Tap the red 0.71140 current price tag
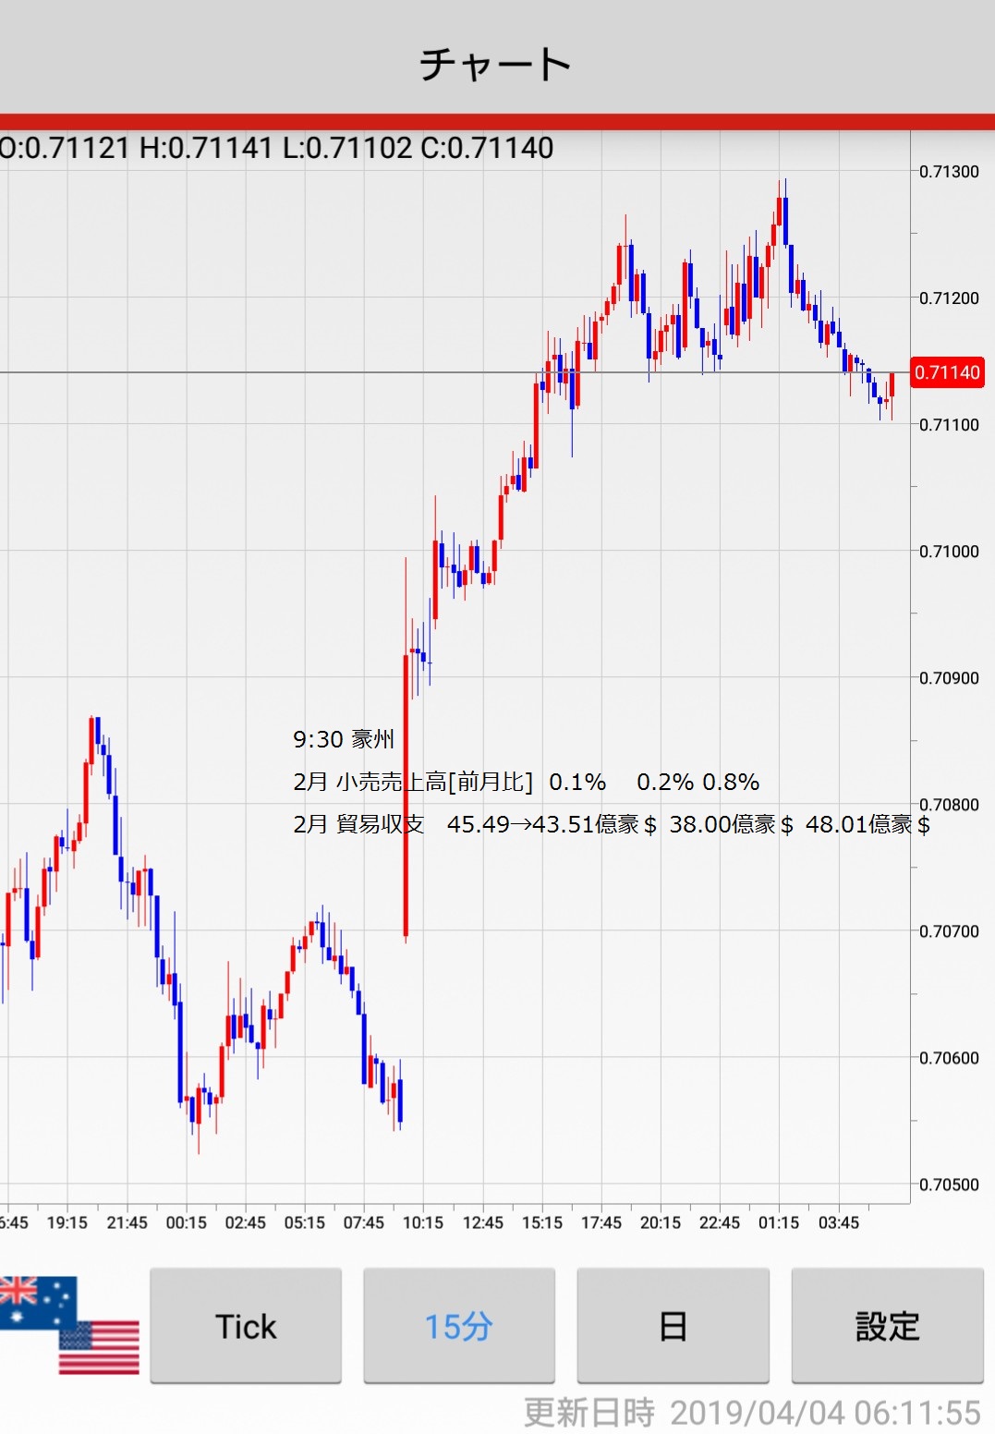Viewport: 995px width, 1434px height. (x=947, y=372)
